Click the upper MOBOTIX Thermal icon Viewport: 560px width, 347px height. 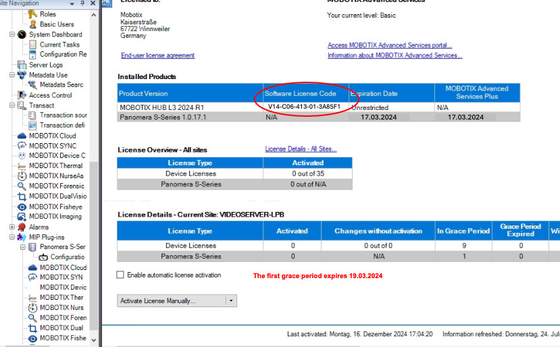22,166
